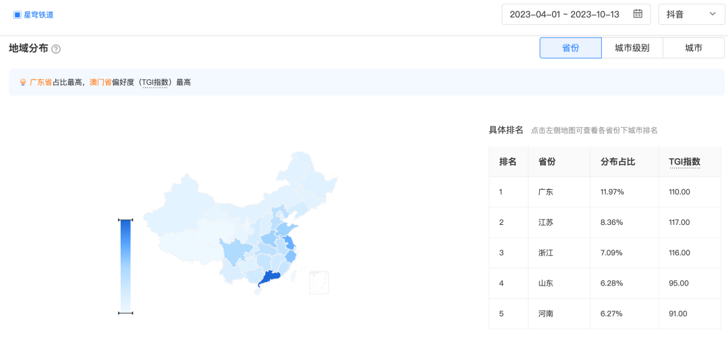Image resolution: width=728 pixels, height=338 pixels.
Task: Click the 8.36% percentage value
Action: (611, 222)
